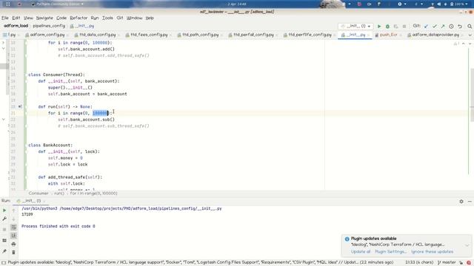This screenshot has height=266, width=474.
Task: Open Run panel settings gear
Action: [x=461, y=201]
